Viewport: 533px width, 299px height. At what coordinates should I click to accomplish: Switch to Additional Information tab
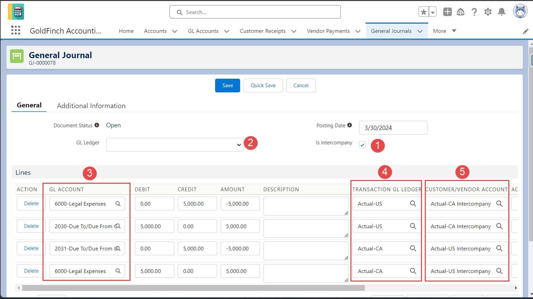click(x=91, y=106)
